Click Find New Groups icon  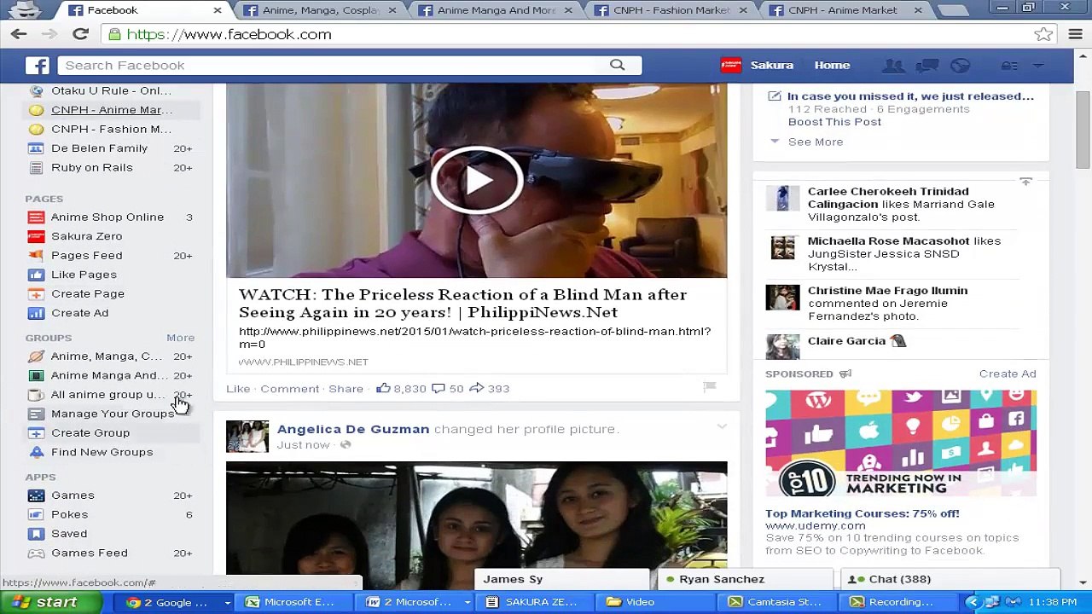[36, 452]
